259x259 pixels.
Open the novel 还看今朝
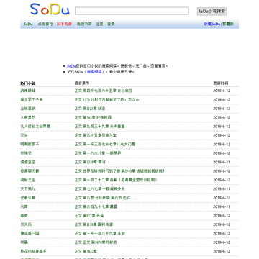28,198
